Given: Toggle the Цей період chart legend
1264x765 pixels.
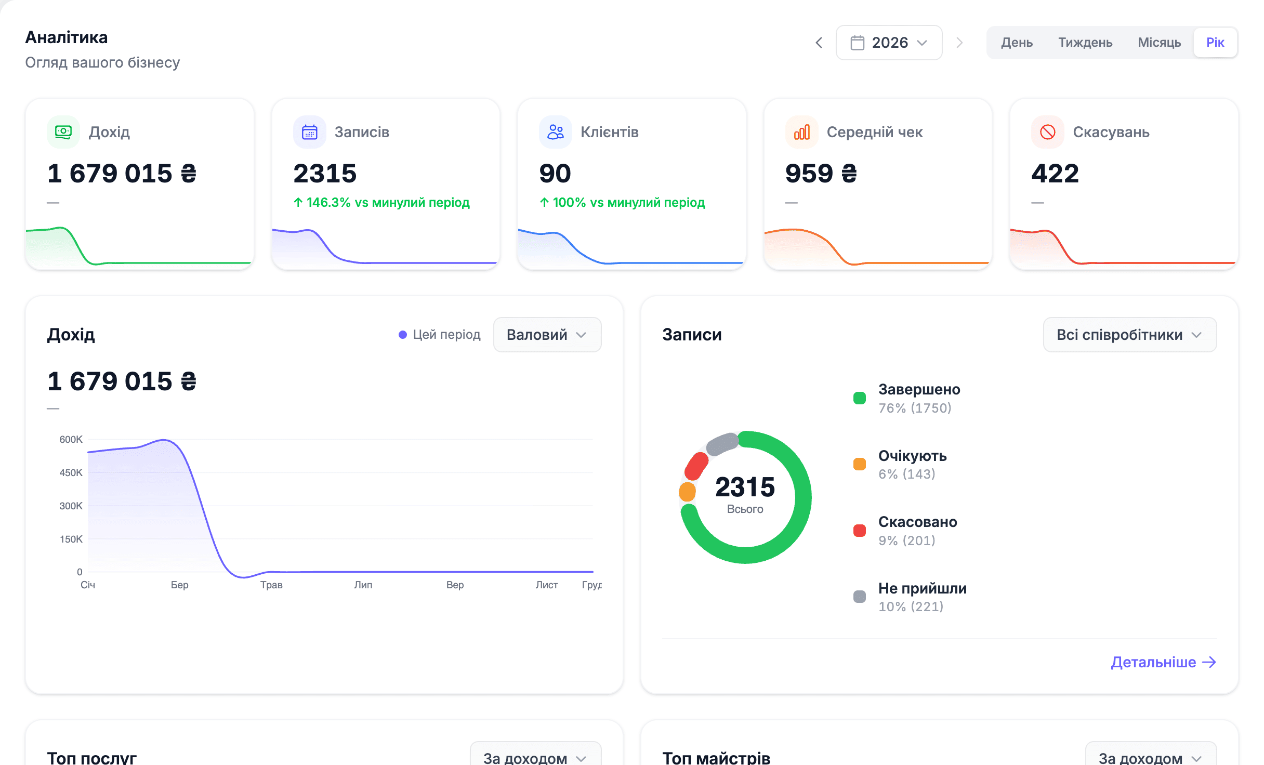Looking at the screenshot, I should tap(439, 335).
